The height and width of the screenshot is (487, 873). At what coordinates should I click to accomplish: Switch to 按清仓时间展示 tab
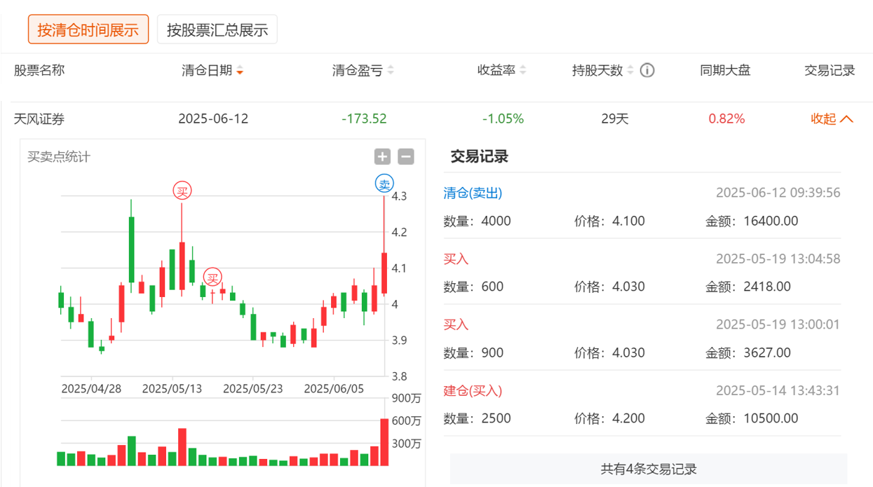coord(88,29)
